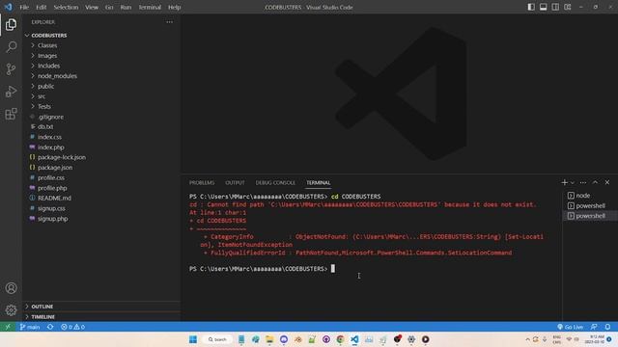Open terminal panel more actions ellipsis

(x=583, y=182)
